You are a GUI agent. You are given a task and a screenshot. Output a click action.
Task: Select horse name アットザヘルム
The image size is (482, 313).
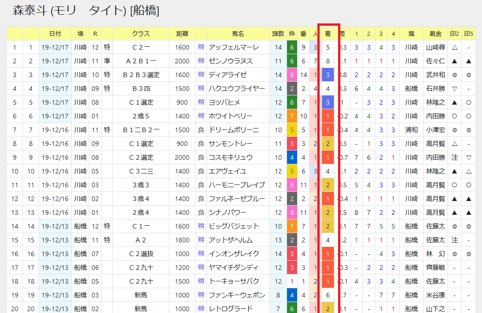tap(230, 240)
